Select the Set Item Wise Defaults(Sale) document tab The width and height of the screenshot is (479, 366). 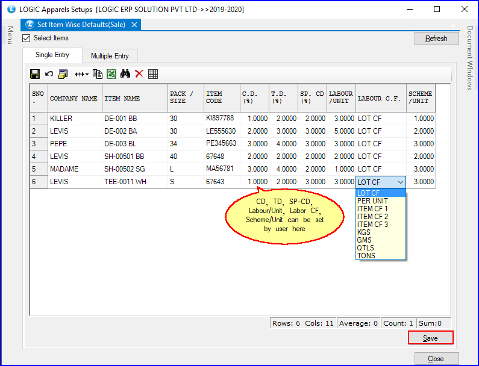tap(81, 25)
